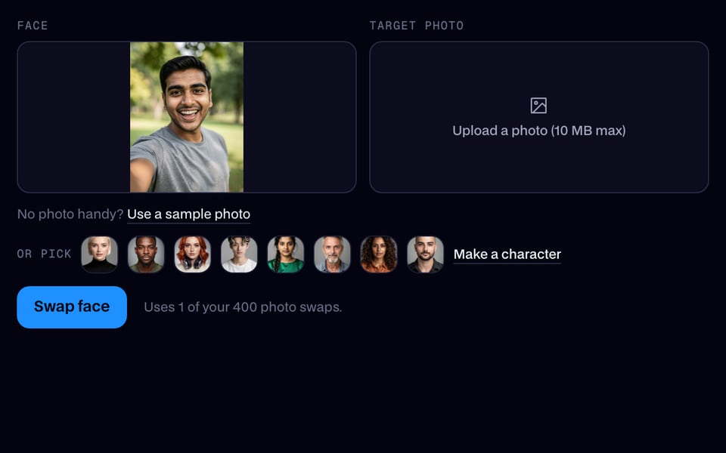Select the curly-haired person in white t-shirt avatar
This screenshot has width=726, height=453.
click(x=239, y=254)
